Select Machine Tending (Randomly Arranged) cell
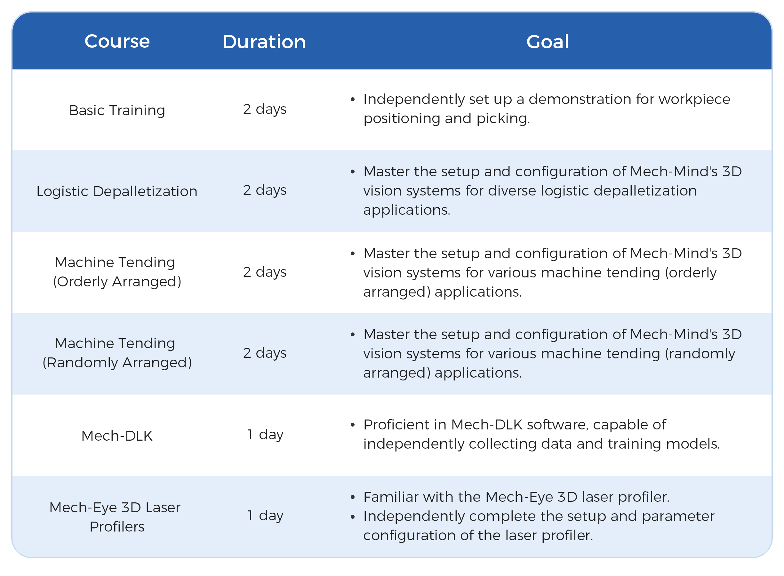Image resolution: width=784 pixels, height=576 pixels. 117,353
